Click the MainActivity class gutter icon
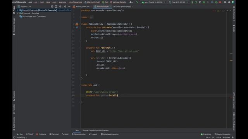248x139 pixels. [x=77, y=24]
